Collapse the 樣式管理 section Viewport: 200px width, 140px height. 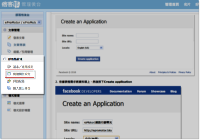click(5, 96)
